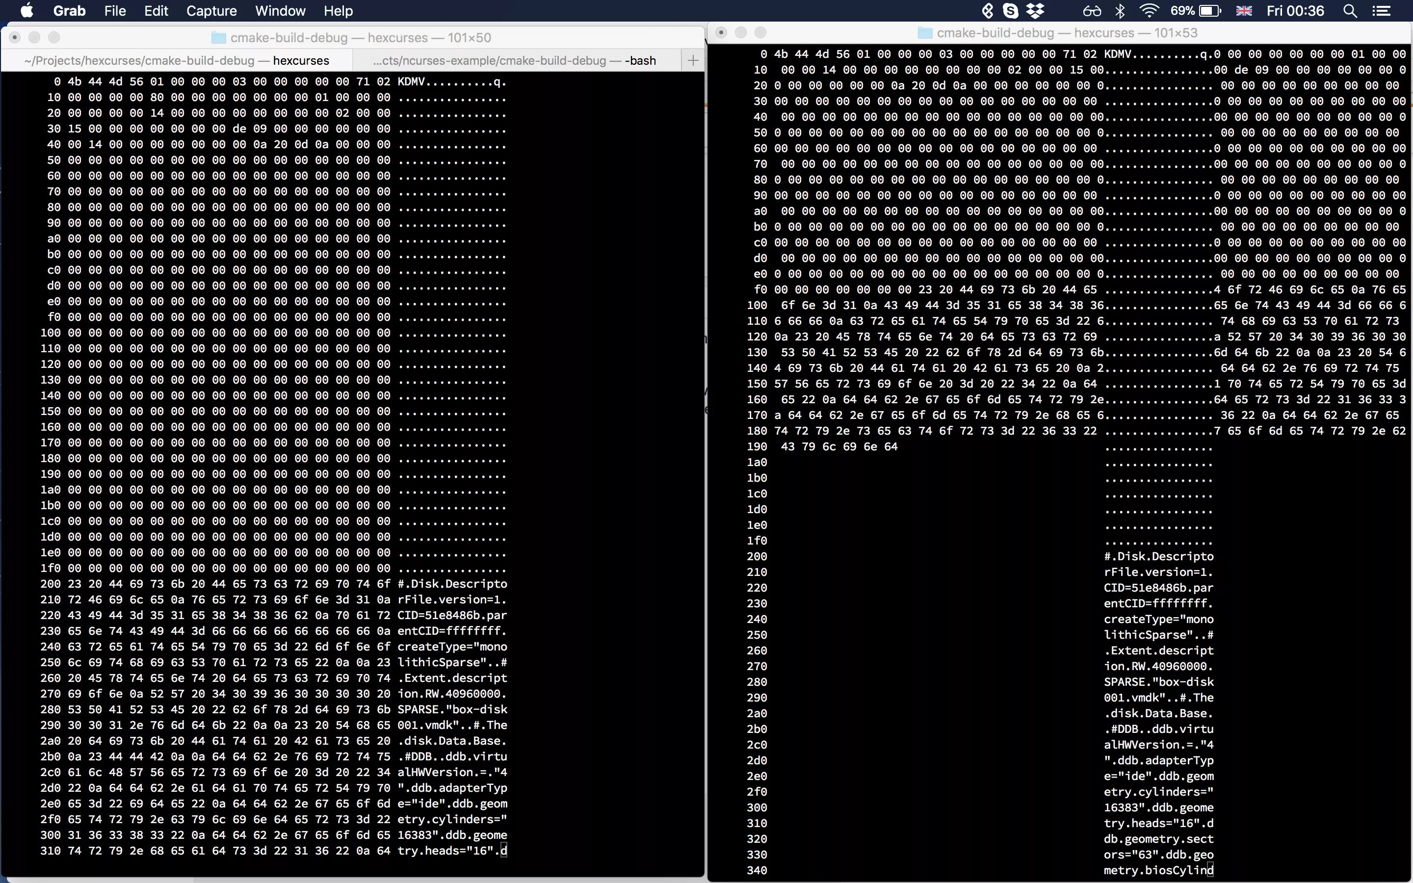Image resolution: width=1413 pixels, height=883 pixels.
Task: Open the Capture menu
Action: click(x=211, y=10)
